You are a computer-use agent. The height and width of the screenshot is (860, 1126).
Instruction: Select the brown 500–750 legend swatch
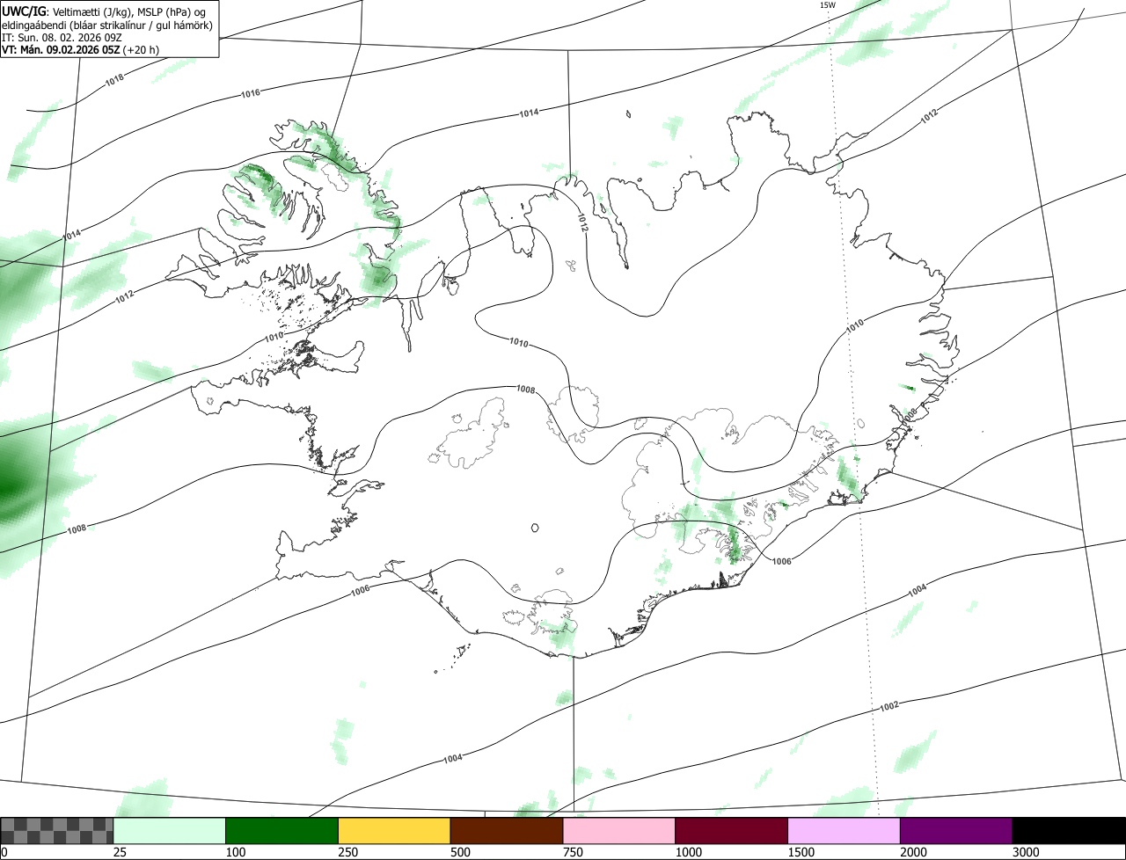pos(507,831)
